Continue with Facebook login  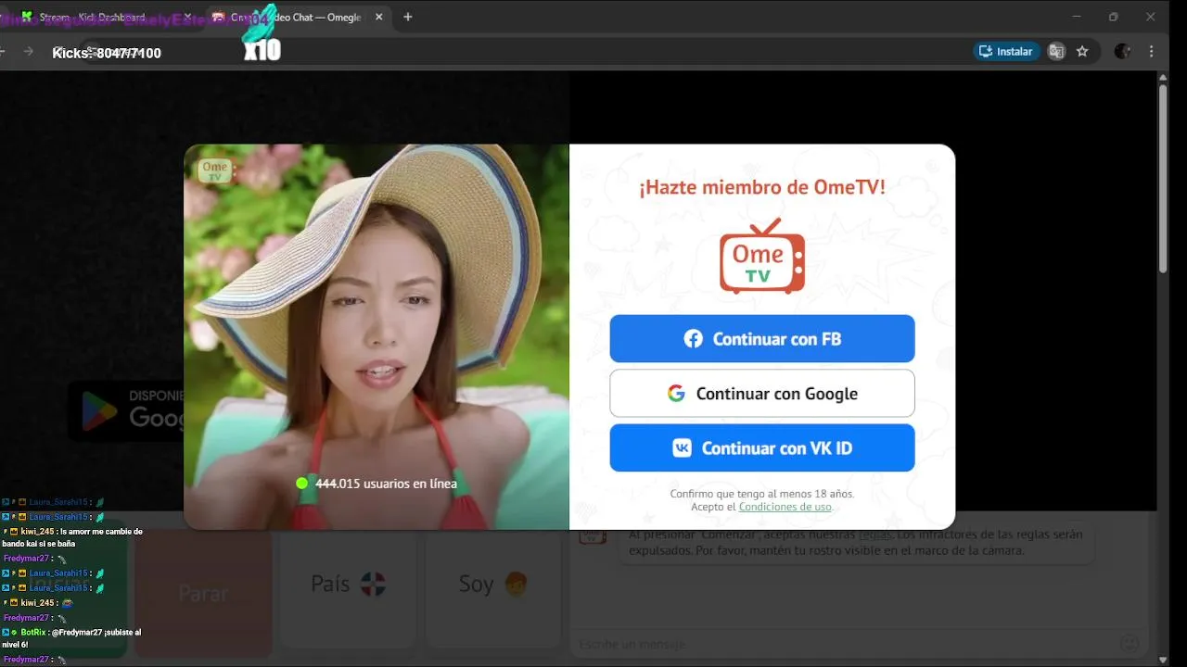762,338
